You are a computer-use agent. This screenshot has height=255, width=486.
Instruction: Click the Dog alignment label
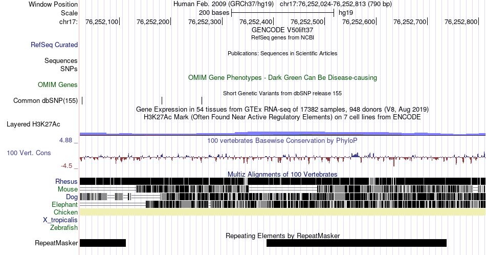(x=72, y=197)
